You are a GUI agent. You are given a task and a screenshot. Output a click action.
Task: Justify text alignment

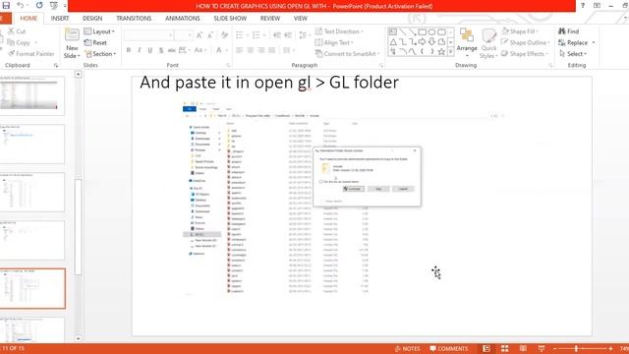coord(271,50)
